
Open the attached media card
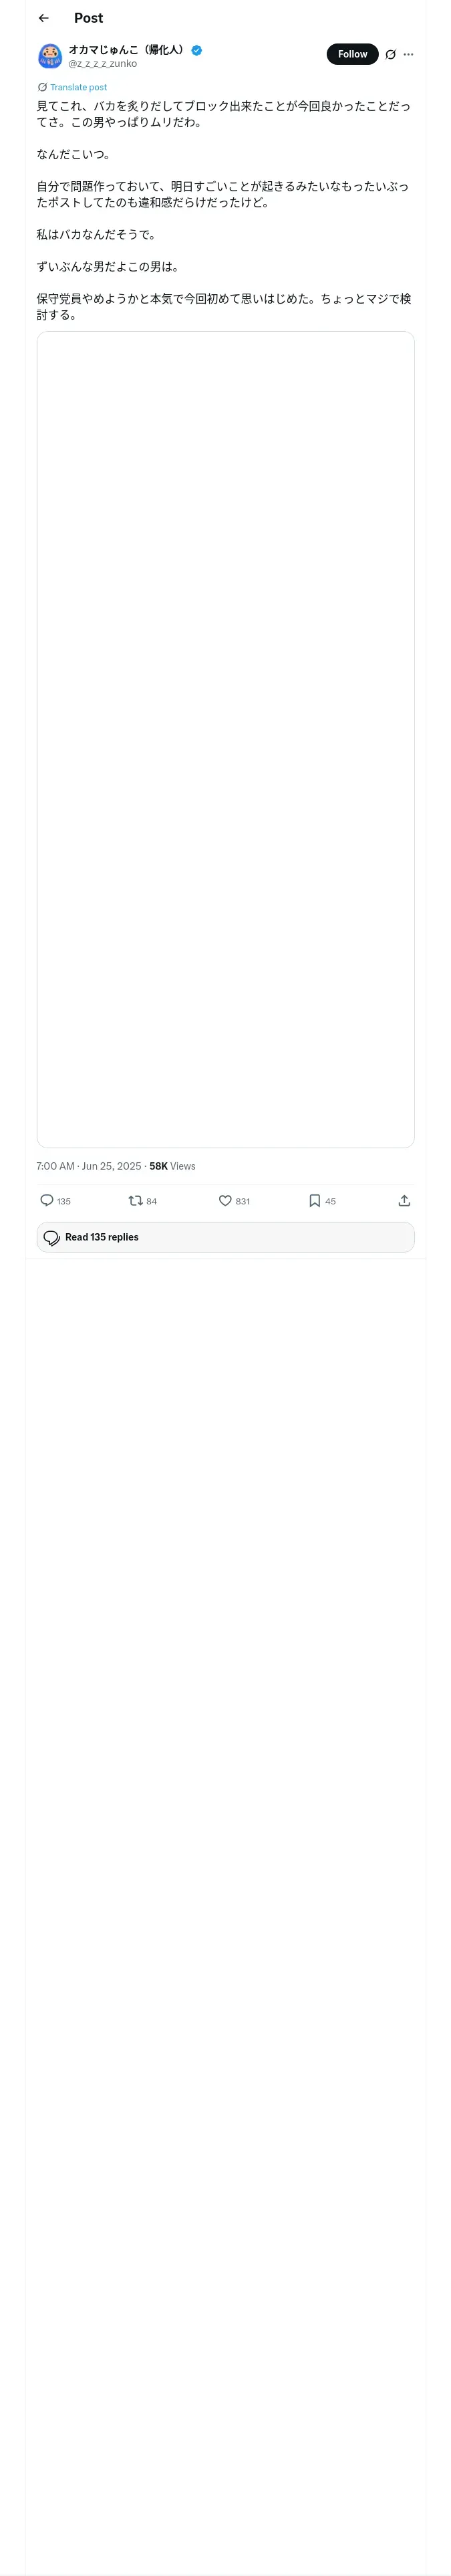[225, 739]
